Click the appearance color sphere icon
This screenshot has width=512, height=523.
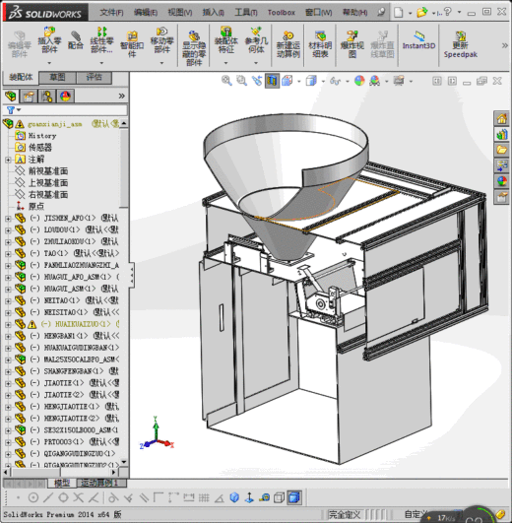pyautogui.click(x=359, y=81)
